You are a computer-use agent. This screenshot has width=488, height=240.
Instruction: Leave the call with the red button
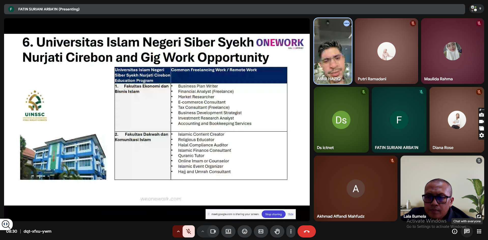306,231
